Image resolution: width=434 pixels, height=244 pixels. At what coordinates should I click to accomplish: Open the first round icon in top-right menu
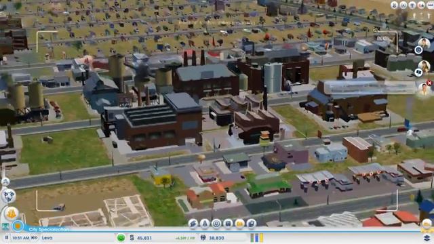[x=395, y=5]
